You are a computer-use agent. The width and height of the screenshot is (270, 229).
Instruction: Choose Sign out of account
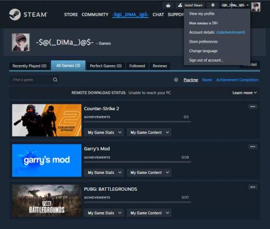[x=206, y=60]
